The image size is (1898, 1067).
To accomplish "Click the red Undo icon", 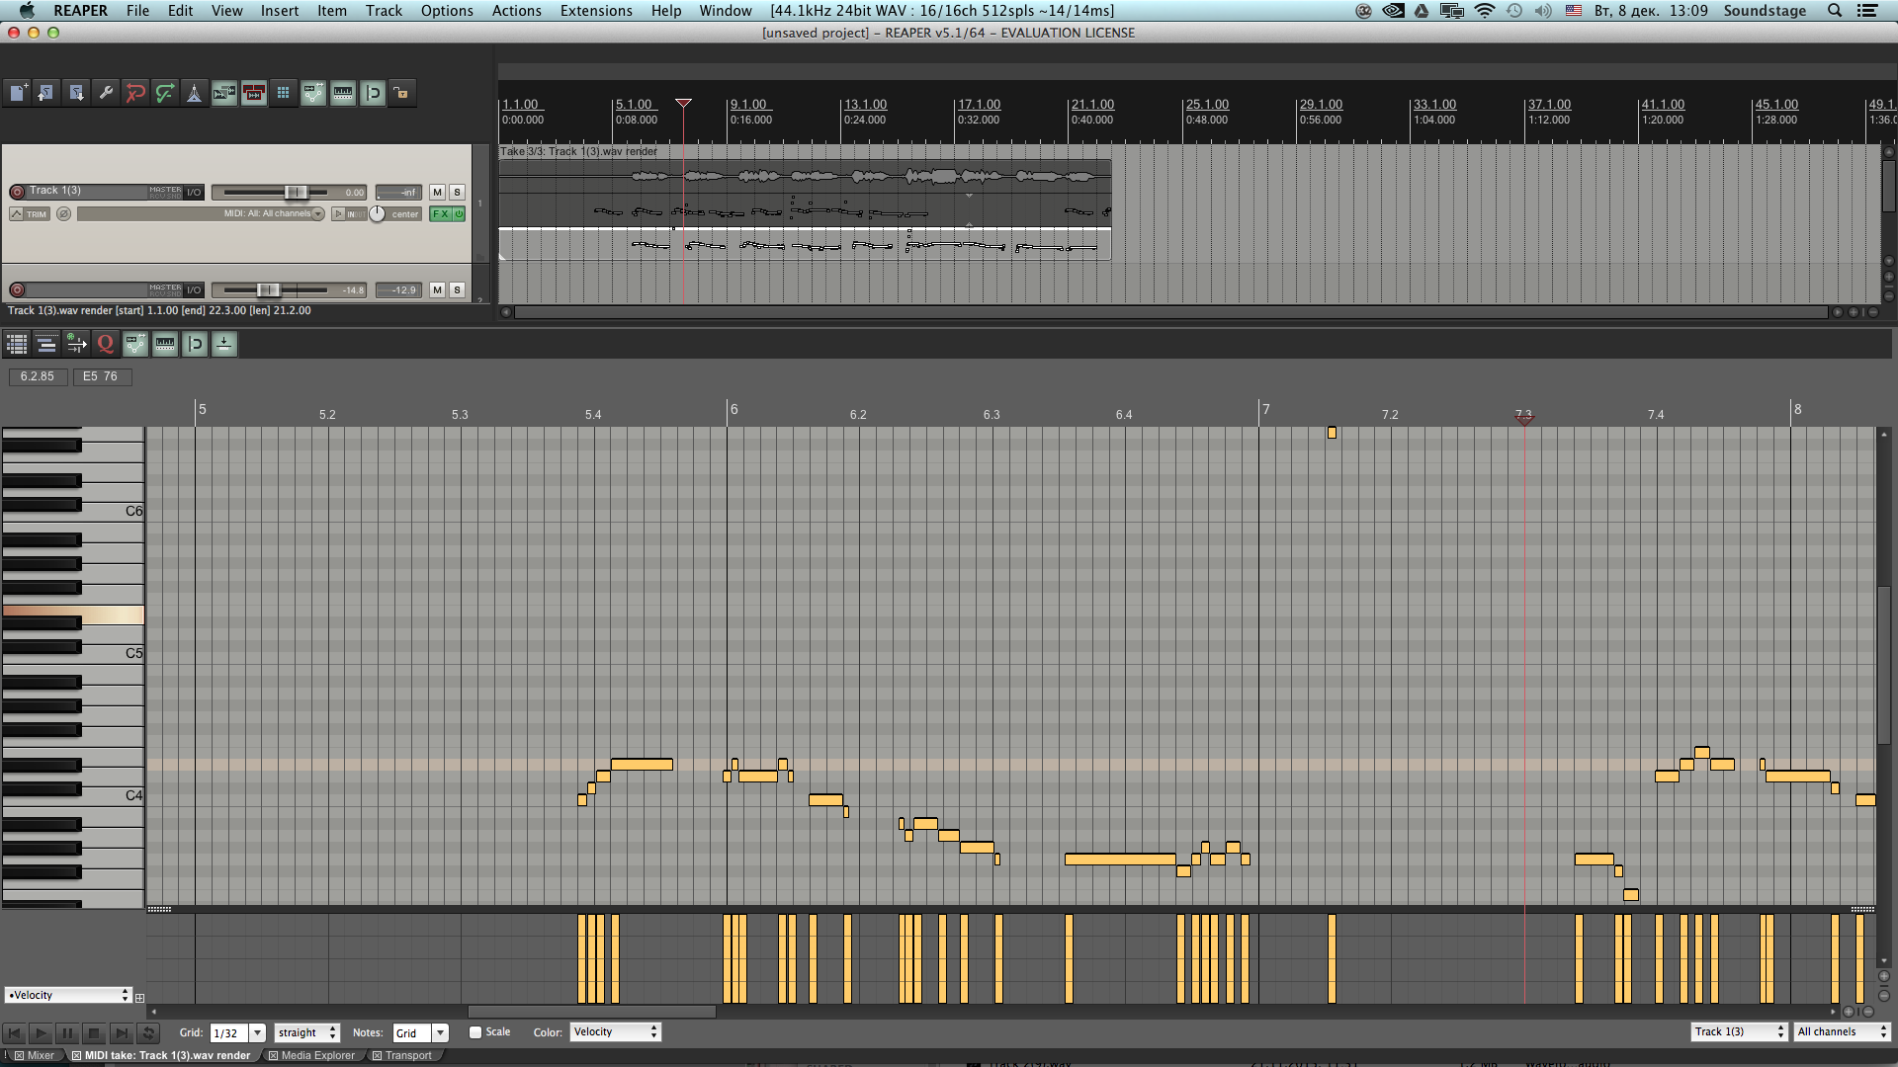I will [x=135, y=93].
